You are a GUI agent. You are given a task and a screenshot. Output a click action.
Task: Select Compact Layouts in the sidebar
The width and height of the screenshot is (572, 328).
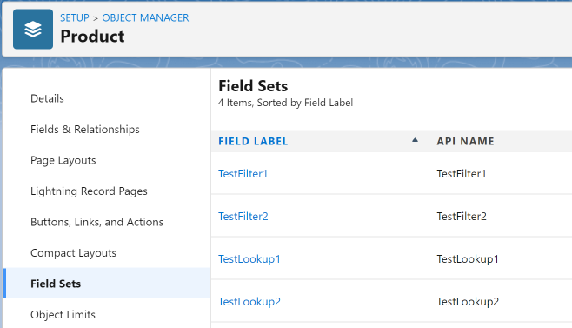click(x=73, y=253)
